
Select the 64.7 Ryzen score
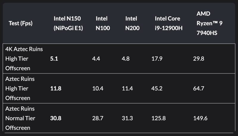[x=199, y=88]
